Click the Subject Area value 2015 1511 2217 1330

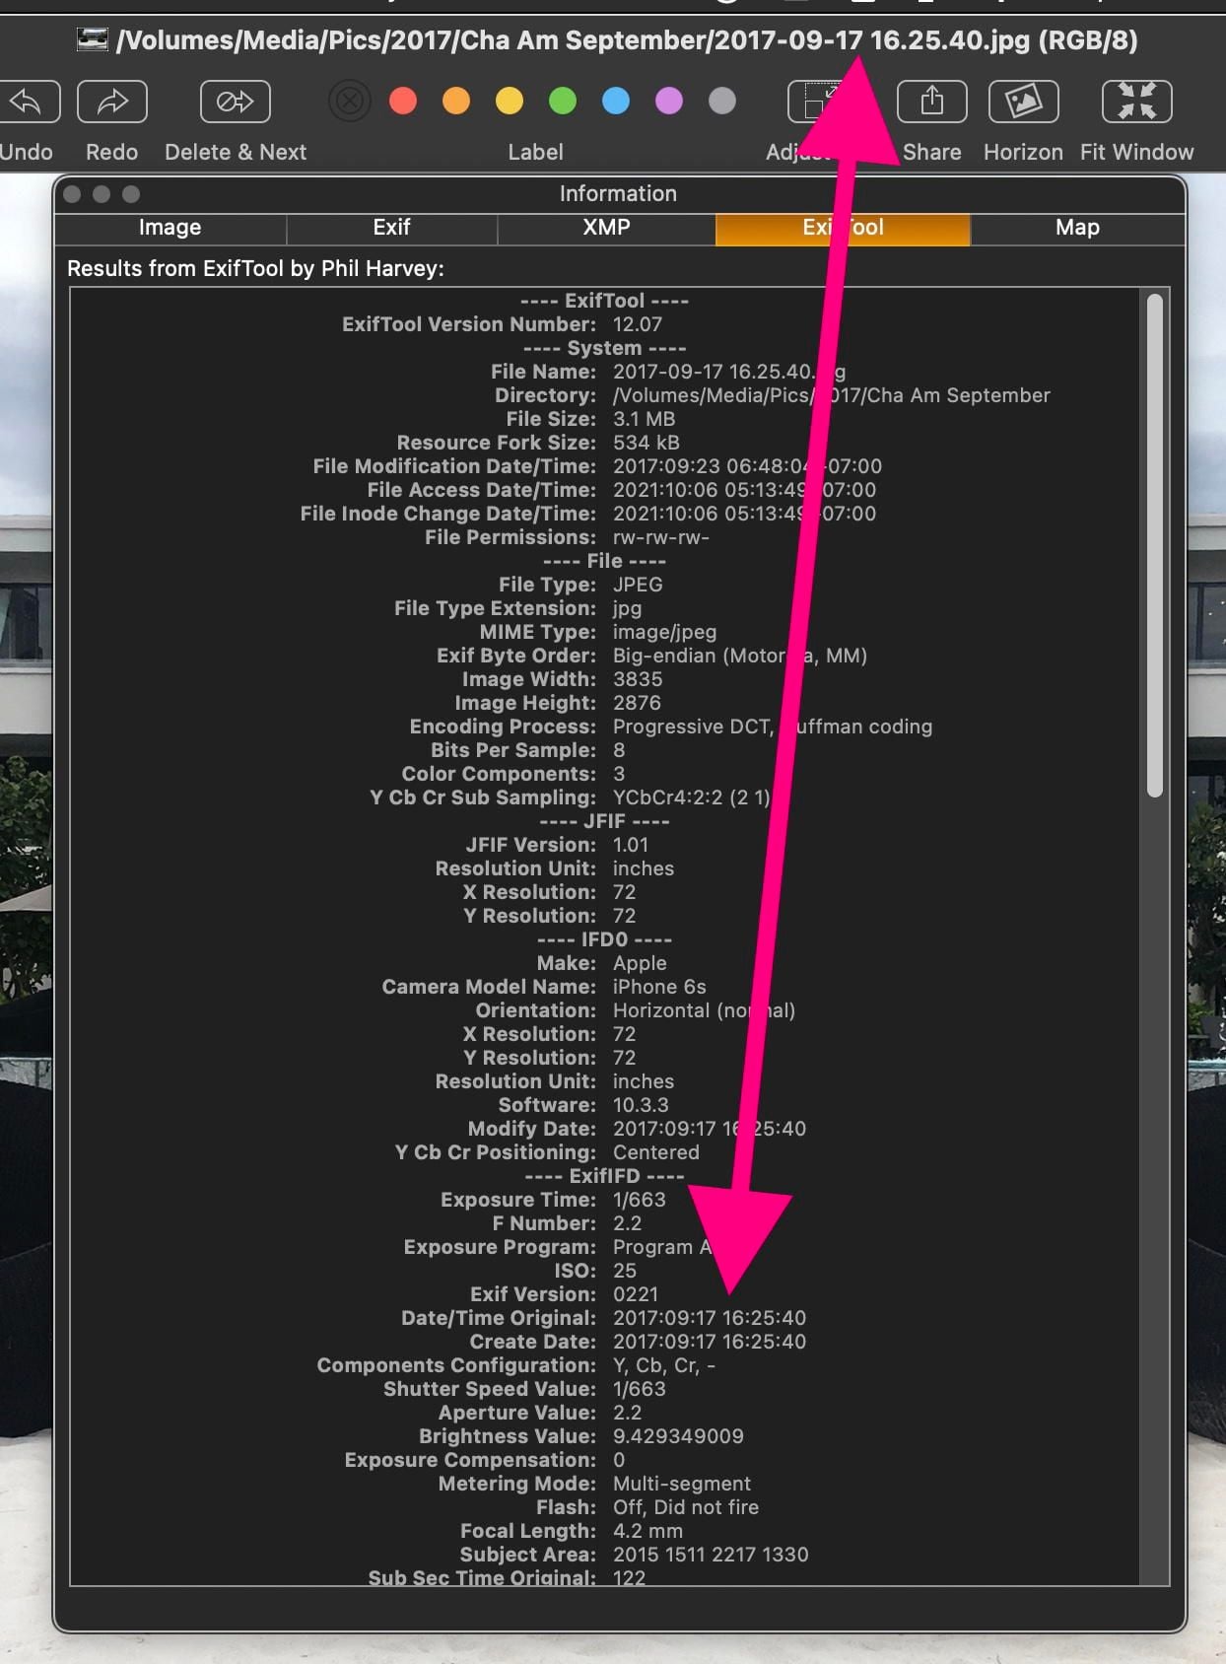tap(711, 1555)
